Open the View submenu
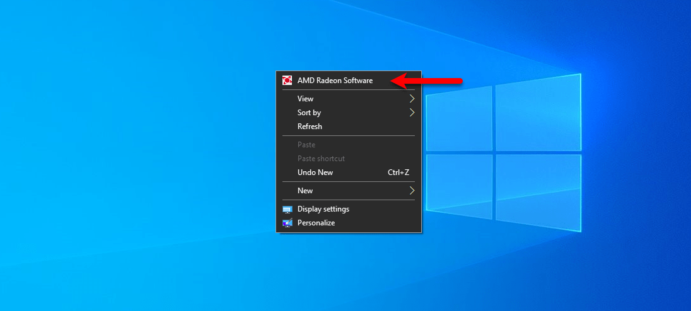This screenshot has width=691, height=311. [349, 99]
